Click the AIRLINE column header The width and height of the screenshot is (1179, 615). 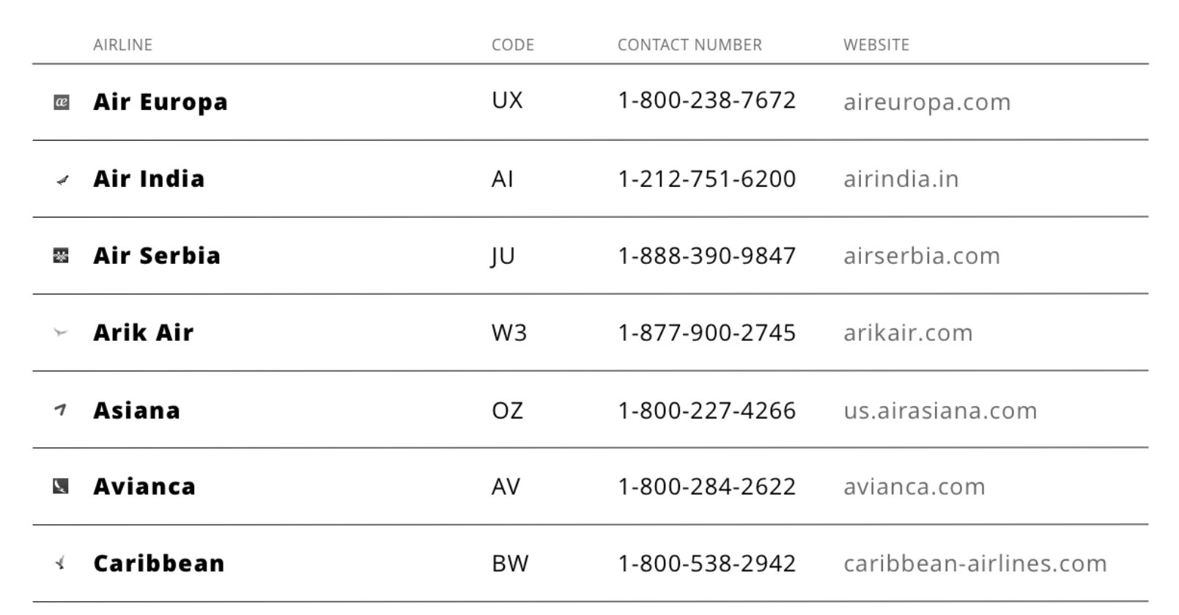pos(123,45)
